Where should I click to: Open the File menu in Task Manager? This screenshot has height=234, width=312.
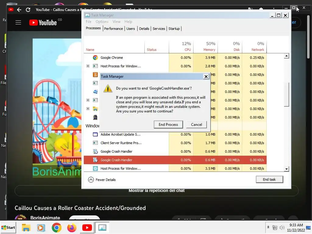coord(89,22)
